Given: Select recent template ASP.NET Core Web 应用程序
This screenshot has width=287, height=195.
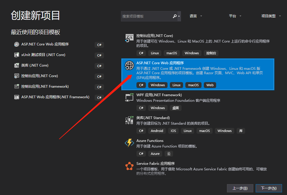Looking at the screenshot, I should click(45, 44).
